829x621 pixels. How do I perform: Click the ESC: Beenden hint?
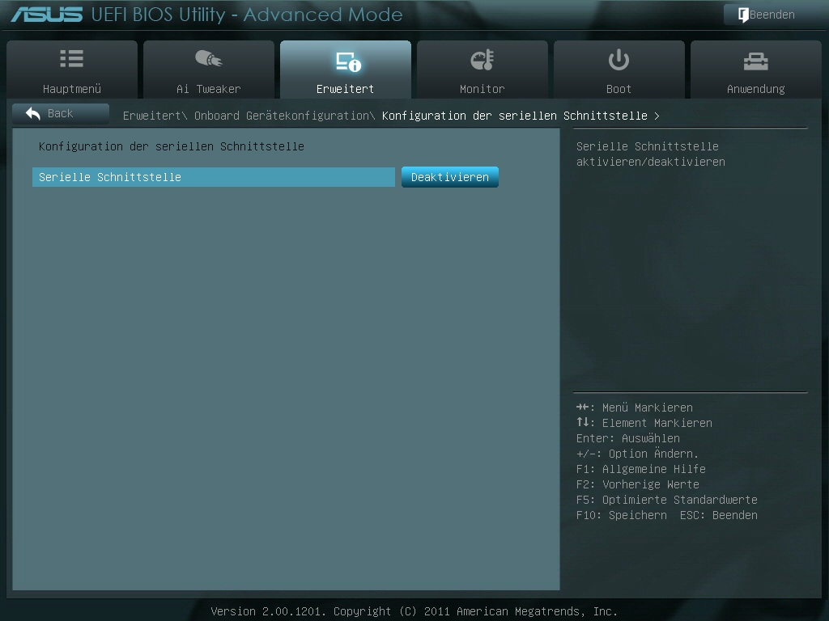[719, 515]
